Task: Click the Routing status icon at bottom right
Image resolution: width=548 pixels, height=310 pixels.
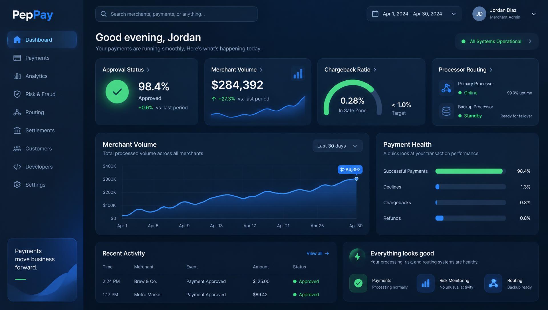Action: (493, 283)
